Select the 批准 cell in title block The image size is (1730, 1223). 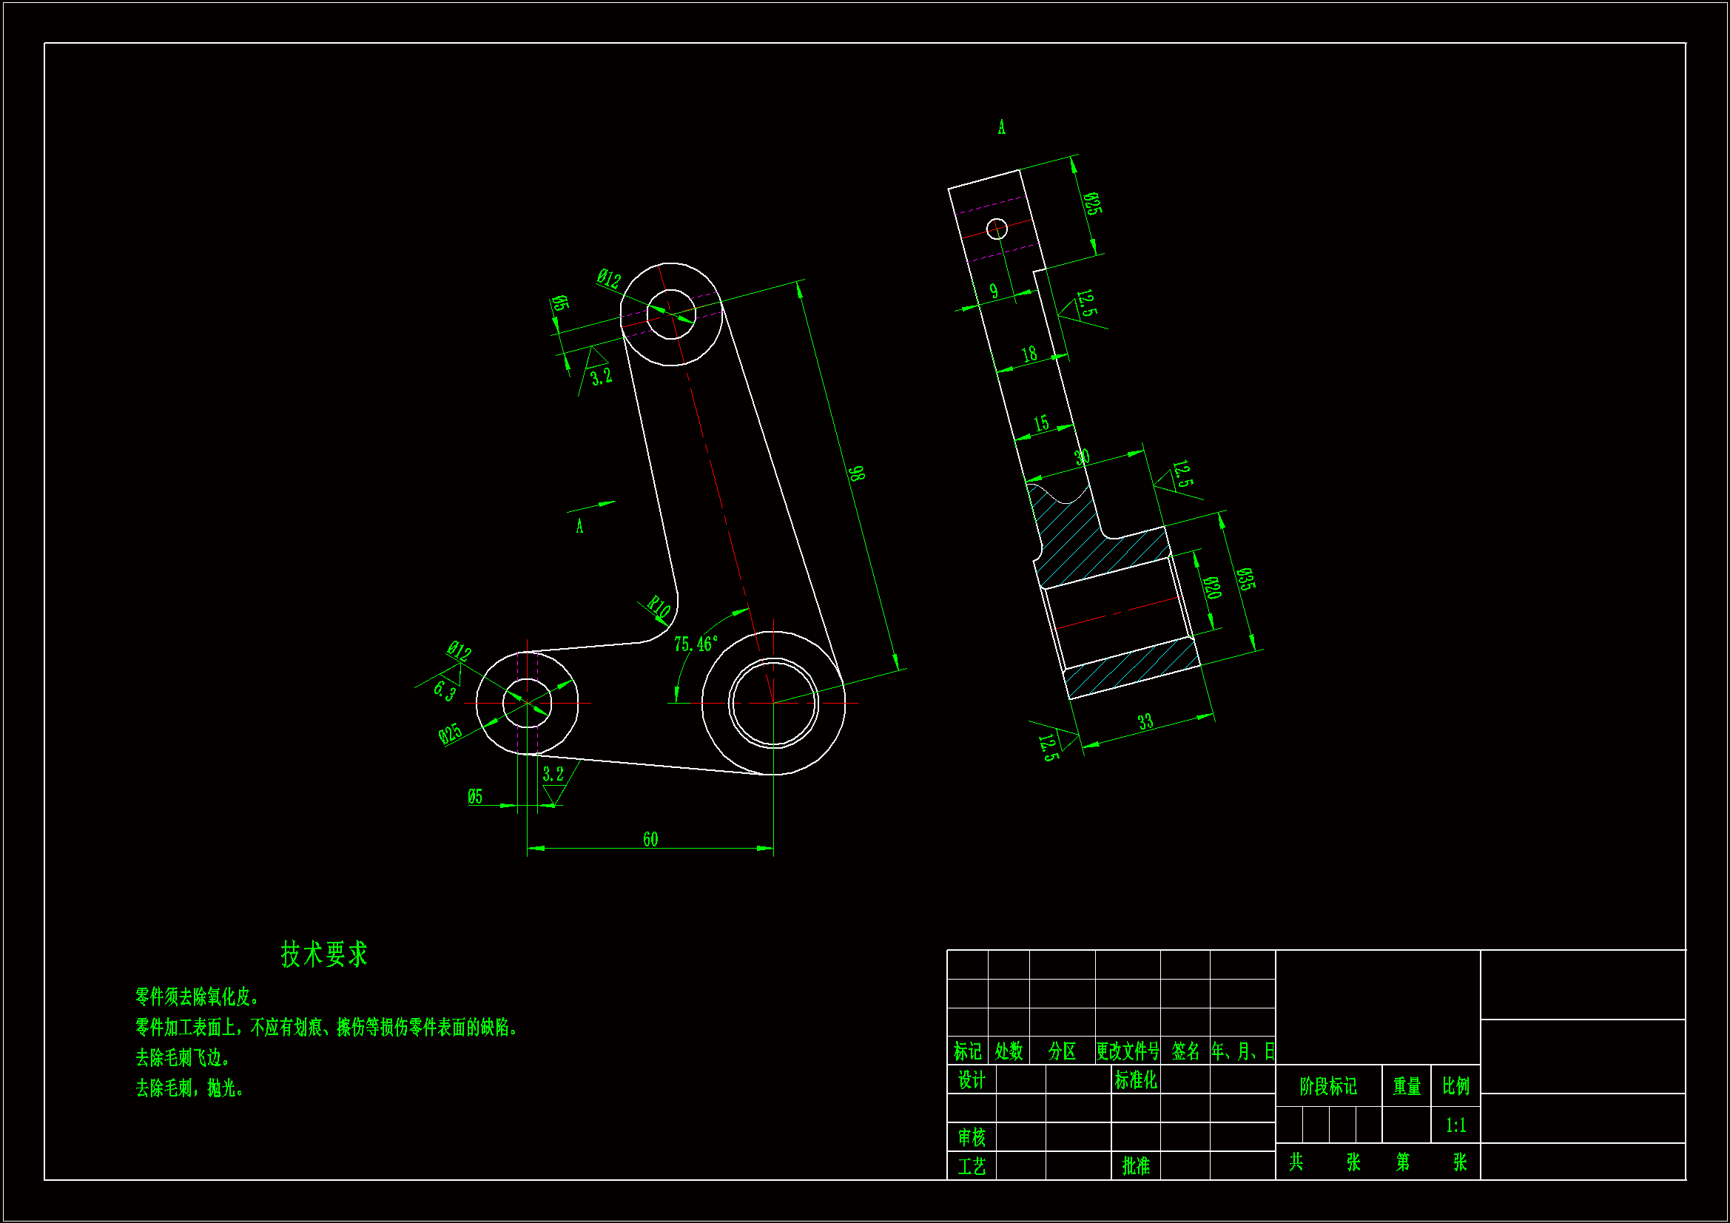(x=1136, y=1166)
